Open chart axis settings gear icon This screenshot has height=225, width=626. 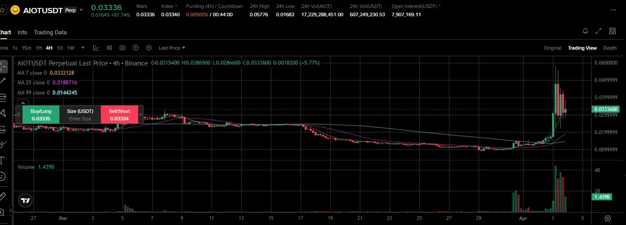608,218
